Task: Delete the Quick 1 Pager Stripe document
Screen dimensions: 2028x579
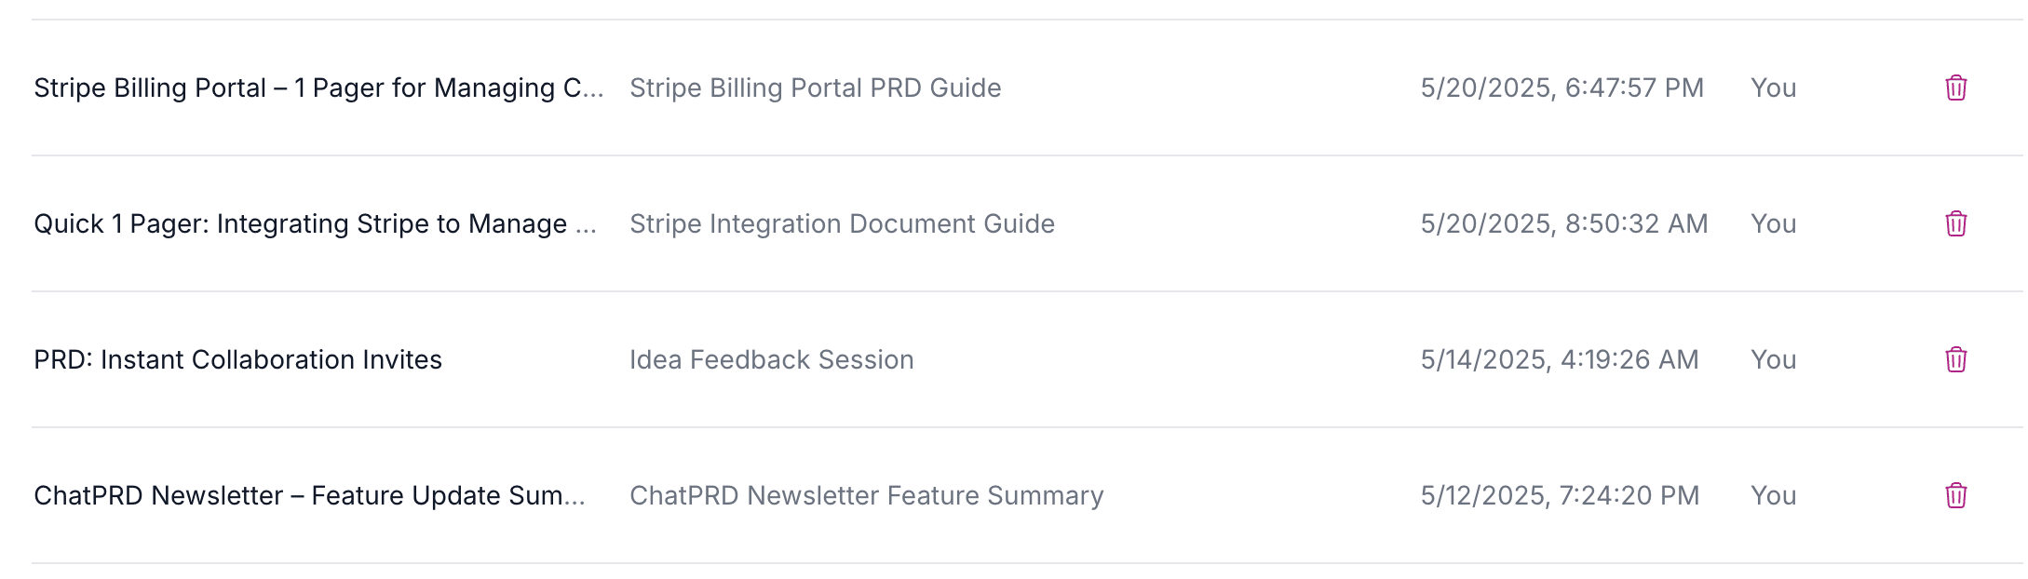Action: [x=1955, y=223]
